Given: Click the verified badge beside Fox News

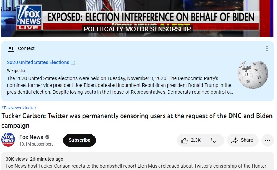Looking at the screenshot, I should (x=47, y=137).
